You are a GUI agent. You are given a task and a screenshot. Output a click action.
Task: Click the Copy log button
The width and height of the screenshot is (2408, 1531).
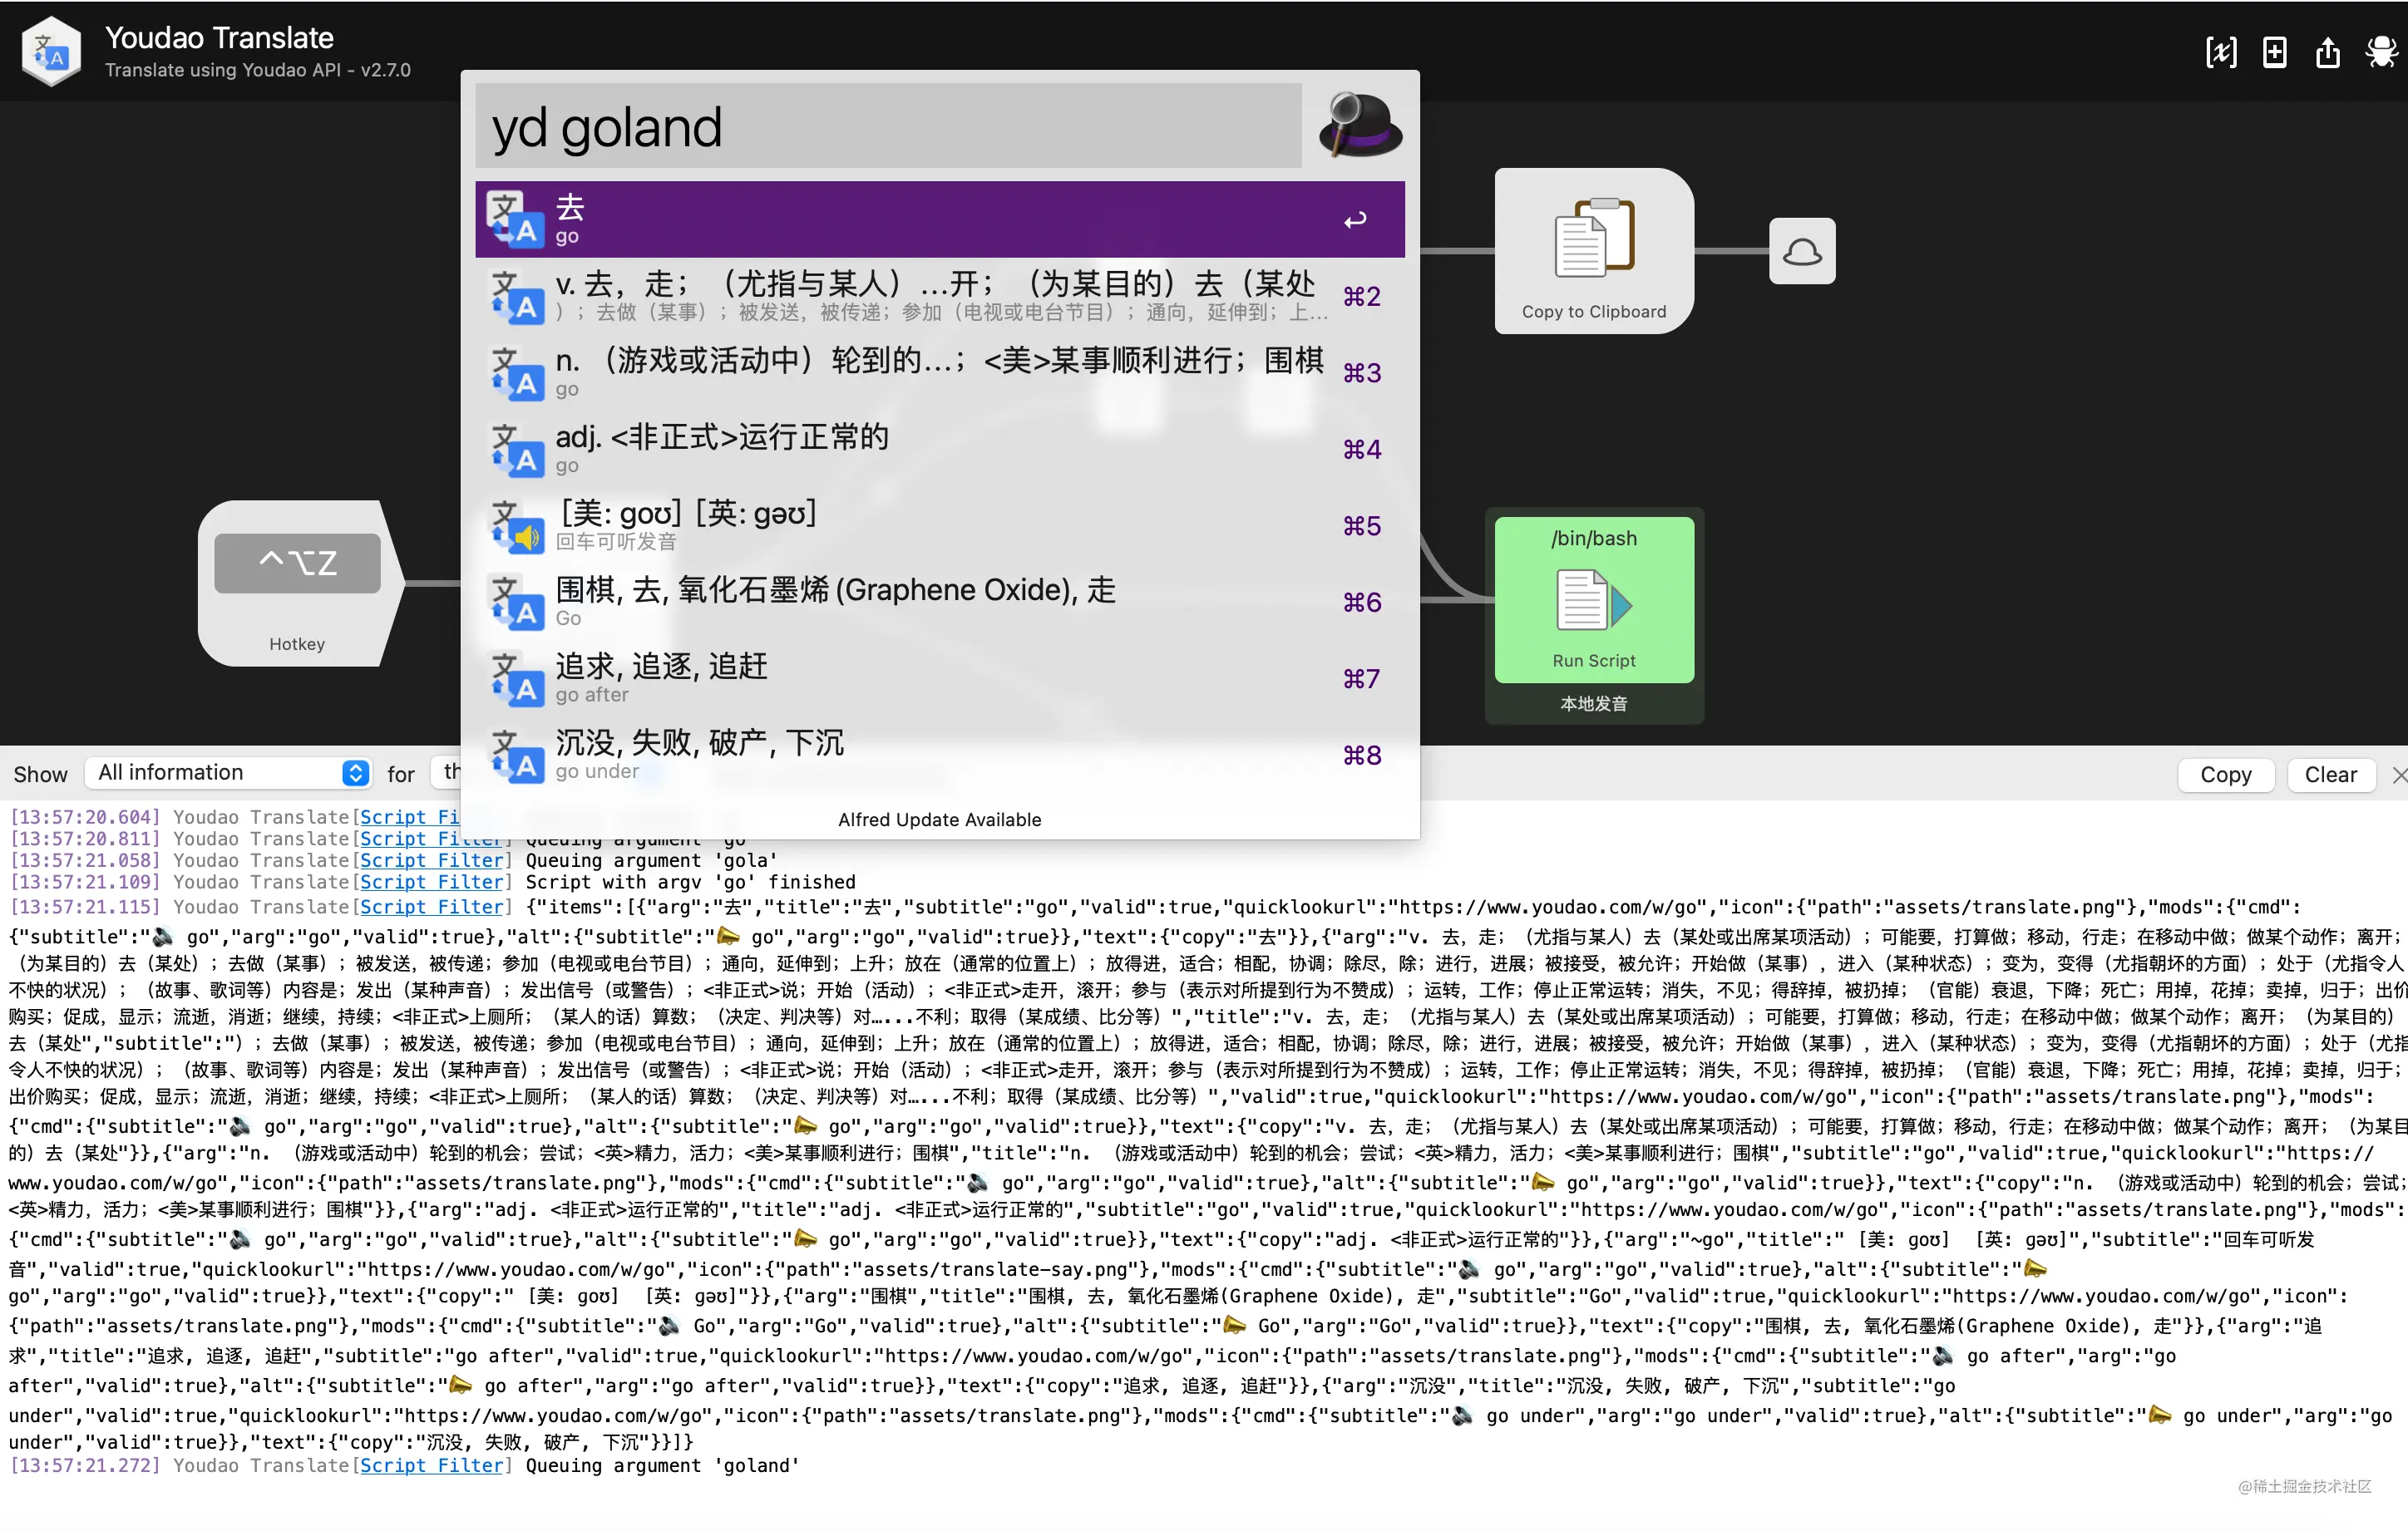click(2225, 775)
